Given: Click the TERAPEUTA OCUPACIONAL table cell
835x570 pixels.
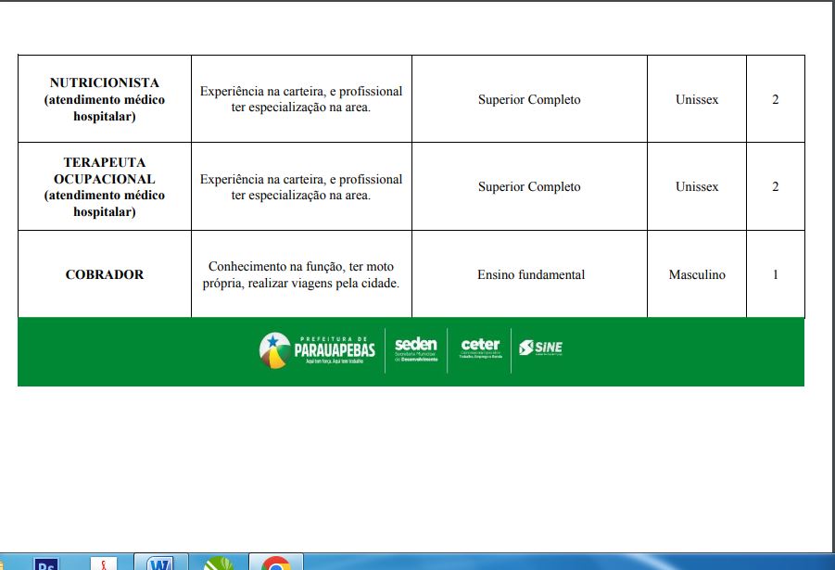Looking at the screenshot, I should coord(103,185).
